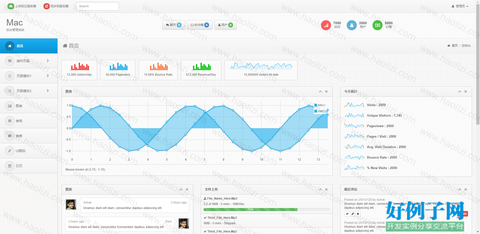
Task: Click the red sync-to-server icon
Action: click(46, 6)
